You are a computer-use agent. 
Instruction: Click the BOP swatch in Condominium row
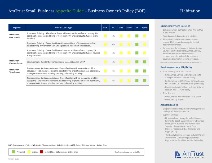tap(105, 62)
